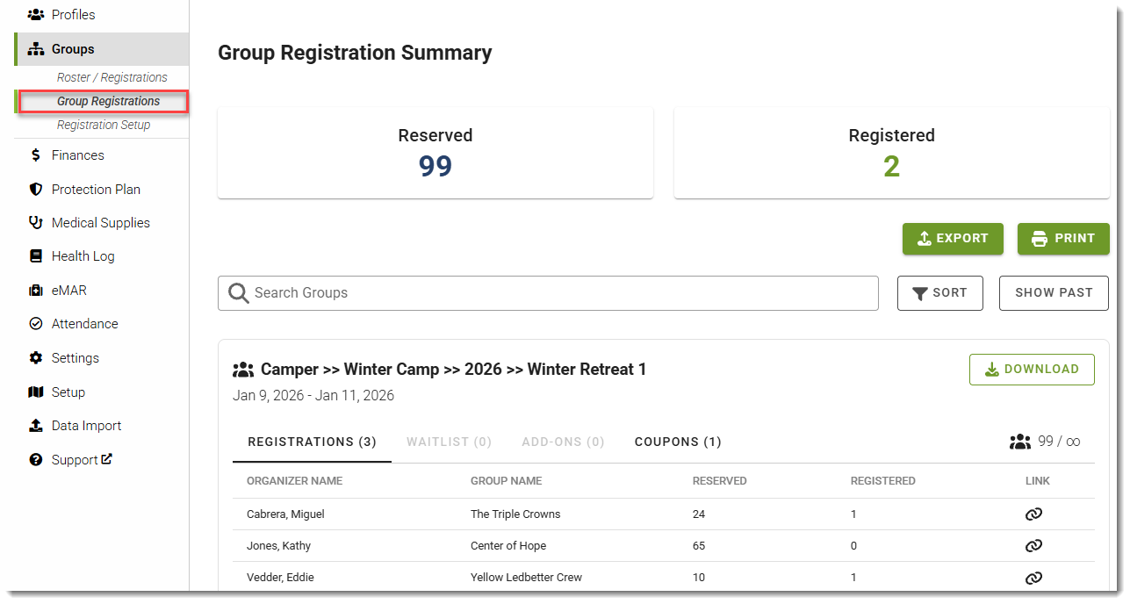The height and width of the screenshot is (604, 1130).
Task: Open the link icon for Jones, Kathy
Action: tap(1033, 546)
